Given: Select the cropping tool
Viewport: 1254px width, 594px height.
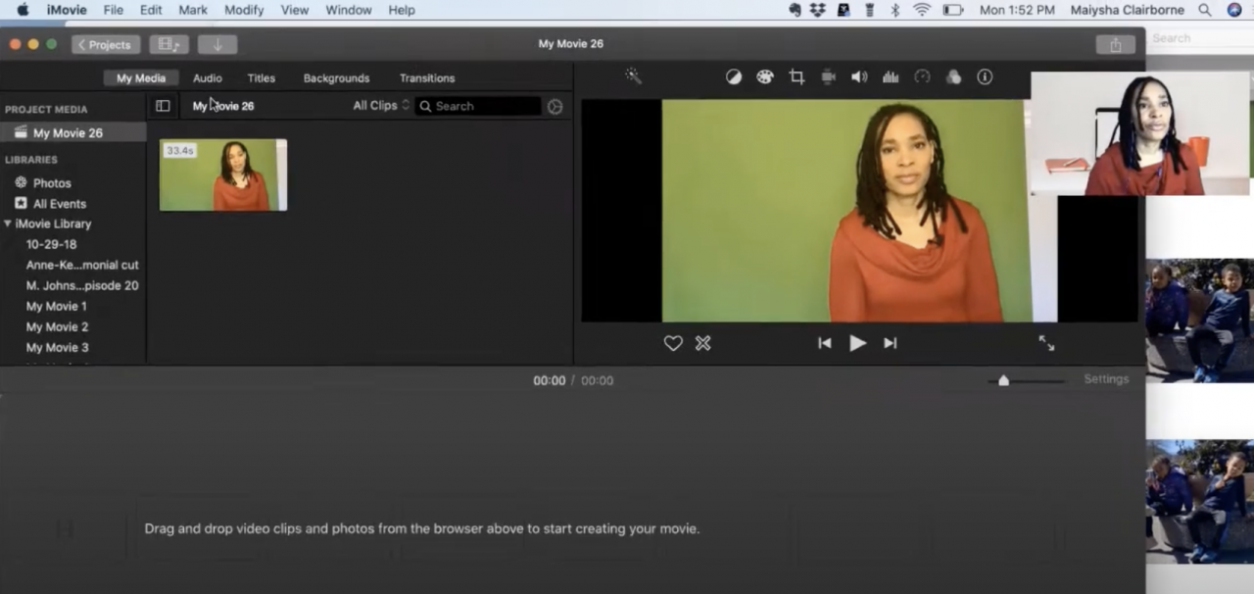Looking at the screenshot, I should [796, 76].
